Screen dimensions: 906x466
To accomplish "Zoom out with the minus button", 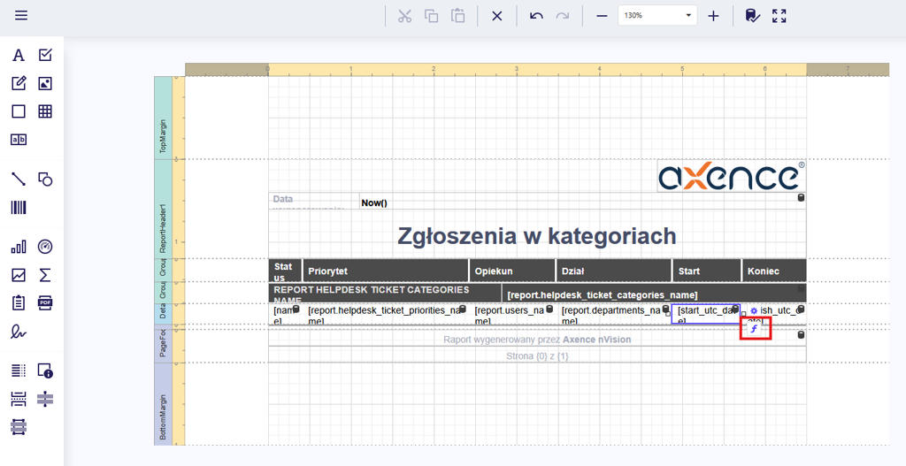I will click(x=601, y=16).
